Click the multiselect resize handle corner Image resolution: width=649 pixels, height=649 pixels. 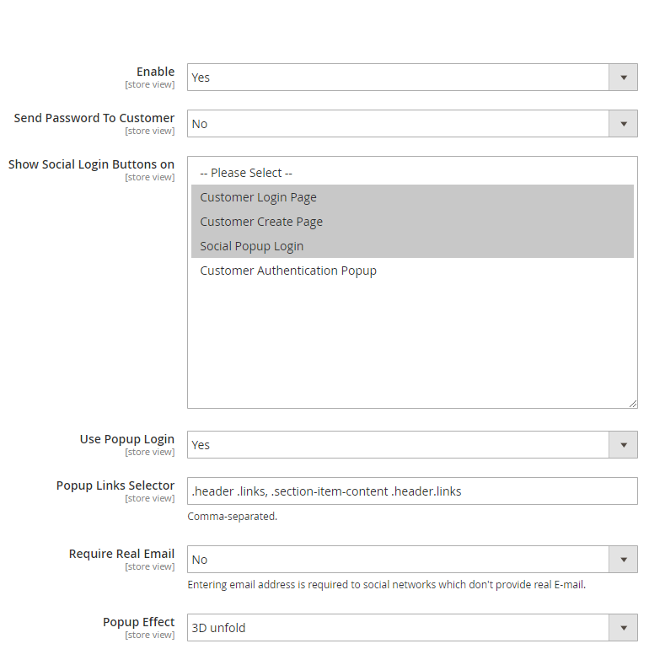(x=633, y=404)
